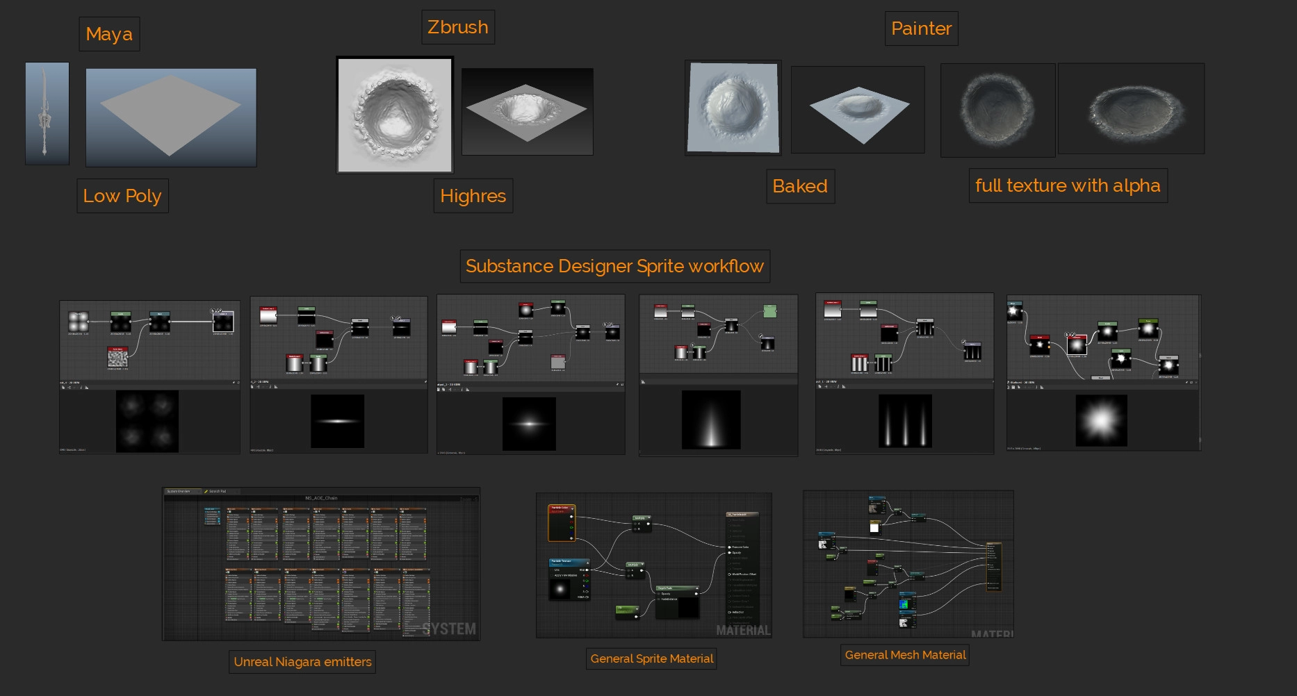This screenshot has height=696, width=1297.
Task: Expand the Particle Color node dropdown arrow
Action: click(573, 508)
